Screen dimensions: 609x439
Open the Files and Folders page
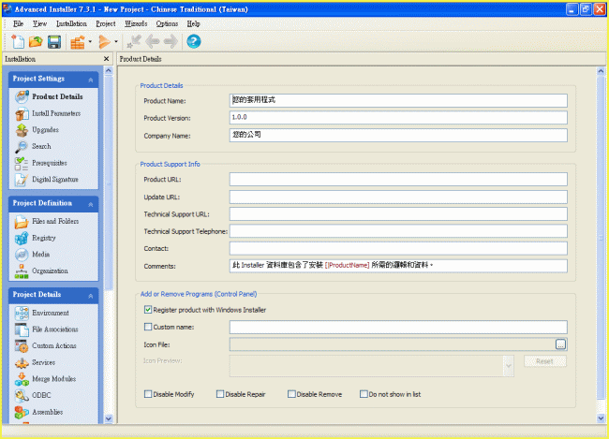click(x=54, y=222)
